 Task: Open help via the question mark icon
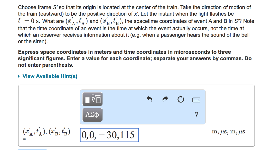click(x=196, y=115)
